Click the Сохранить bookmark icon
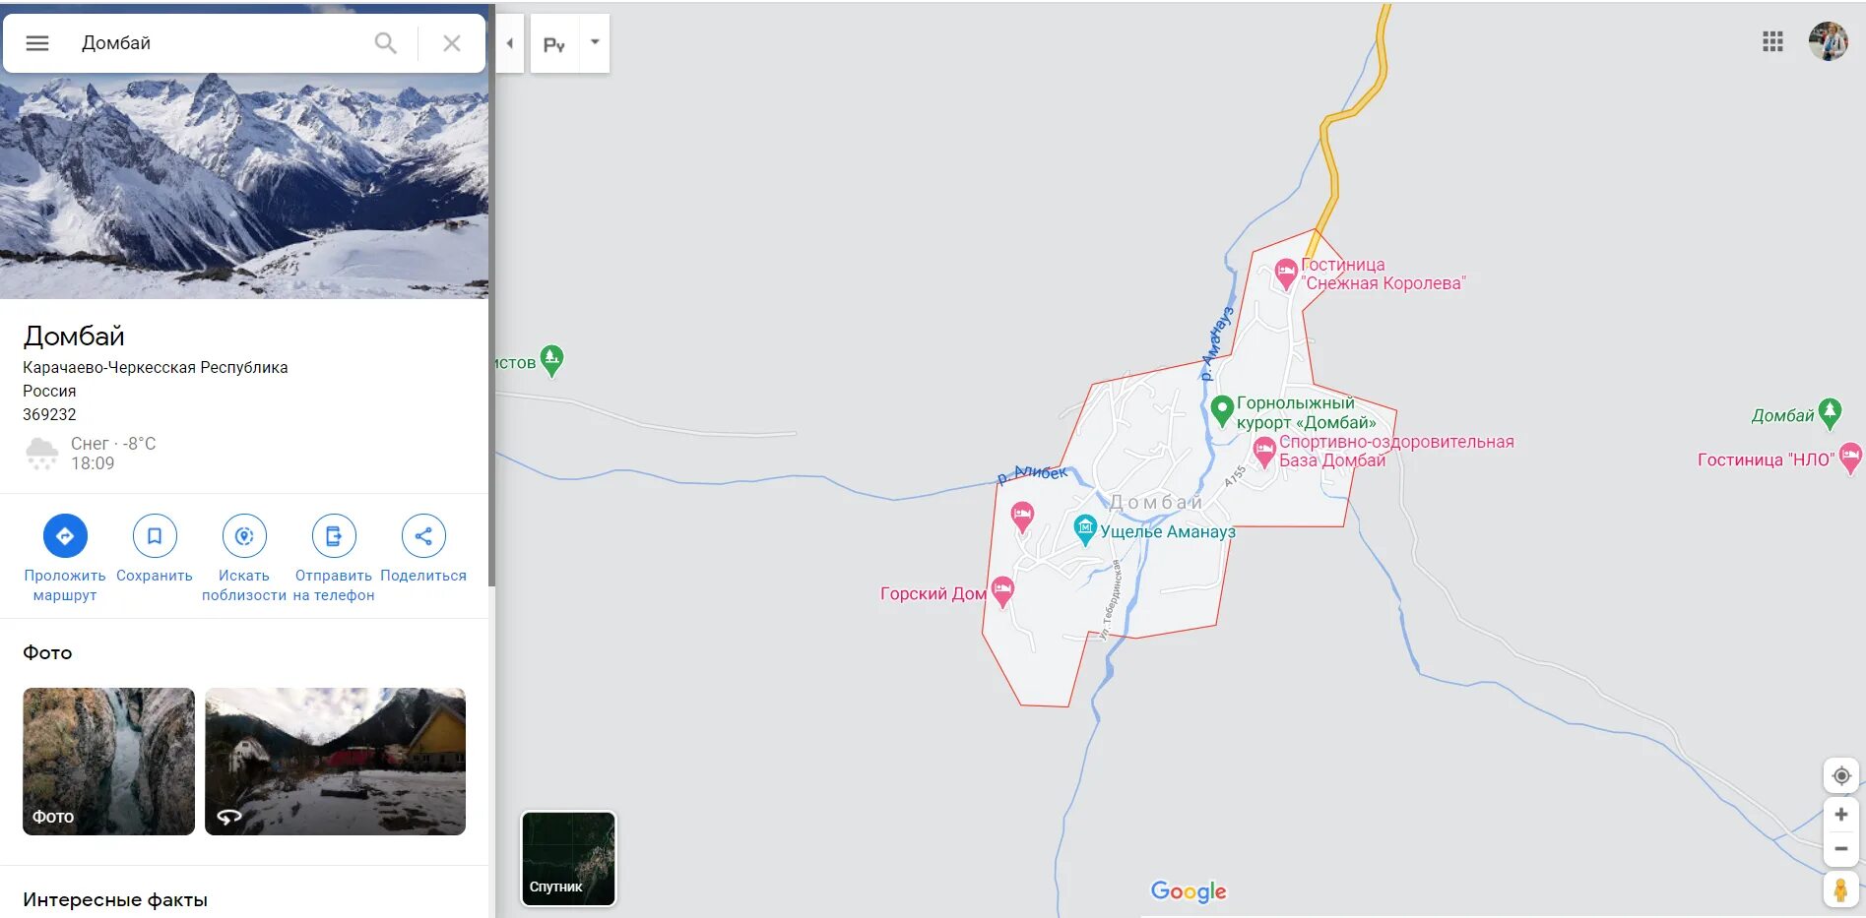The width and height of the screenshot is (1866, 918). click(155, 536)
